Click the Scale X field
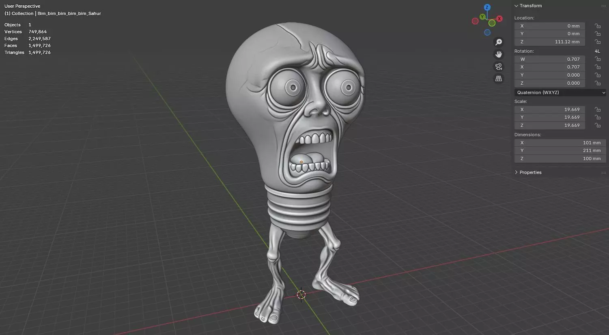This screenshot has height=335, width=609. coord(550,110)
